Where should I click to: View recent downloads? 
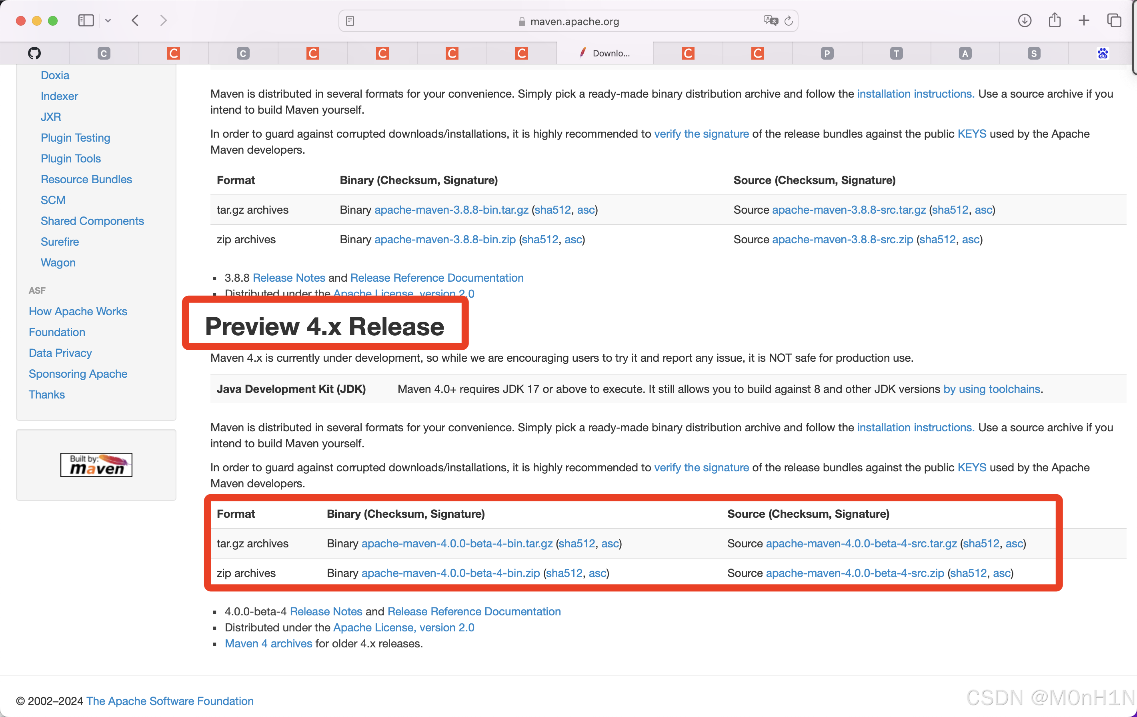(1025, 20)
